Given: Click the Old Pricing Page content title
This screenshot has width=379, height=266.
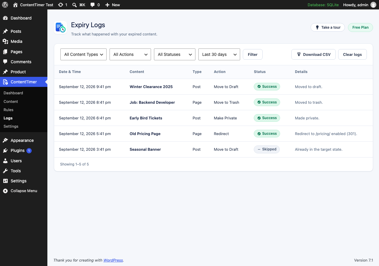Looking at the screenshot, I should pos(145,134).
